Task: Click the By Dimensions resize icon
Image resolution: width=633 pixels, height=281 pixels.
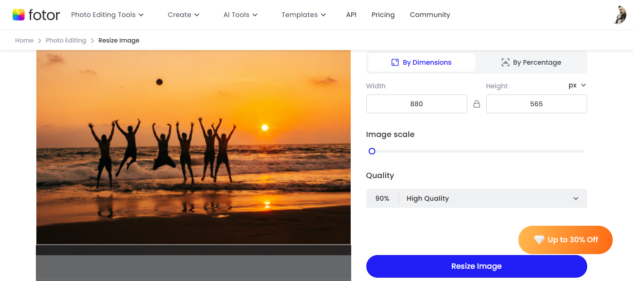Action: click(x=395, y=62)
